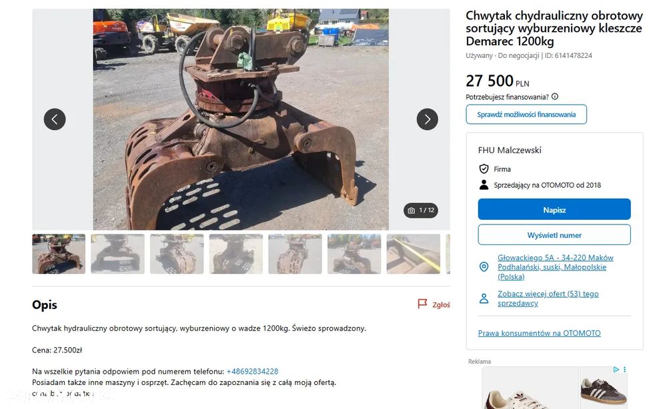Click the location pin icon near address

click(484, 266)
